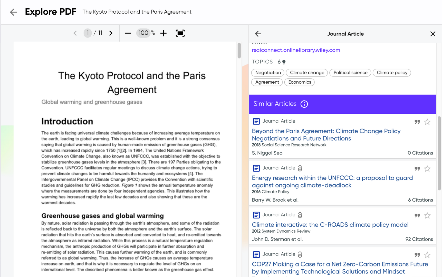Show info about Similar Articles
This screenshot has width=442, height=277.
click(x=304, y=104)
